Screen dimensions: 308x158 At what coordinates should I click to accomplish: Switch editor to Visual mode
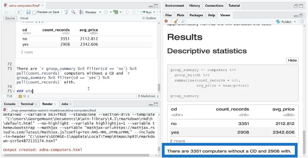pyautogui.click(x=24, y=18)
